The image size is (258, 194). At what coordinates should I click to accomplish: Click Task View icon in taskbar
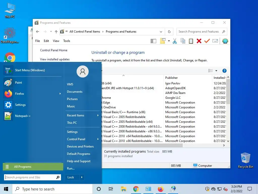[111, 189]
